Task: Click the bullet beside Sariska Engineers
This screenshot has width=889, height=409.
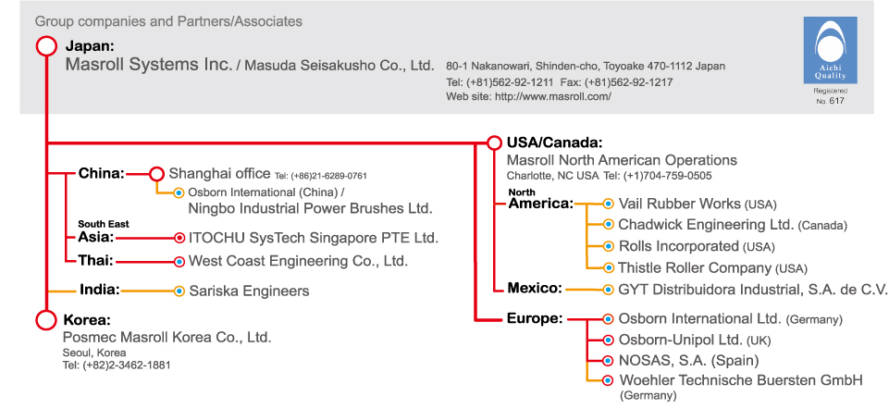Action: pyautogui.click(x=179, y=291)
